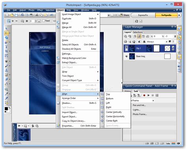This screenshot has height=150, width=187.
Task: Click Pen and Ink task entry
Action: click(x=139, y=105)
